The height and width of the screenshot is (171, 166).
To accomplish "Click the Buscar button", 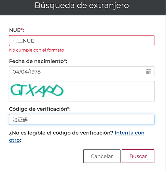I will click(138, 156).
